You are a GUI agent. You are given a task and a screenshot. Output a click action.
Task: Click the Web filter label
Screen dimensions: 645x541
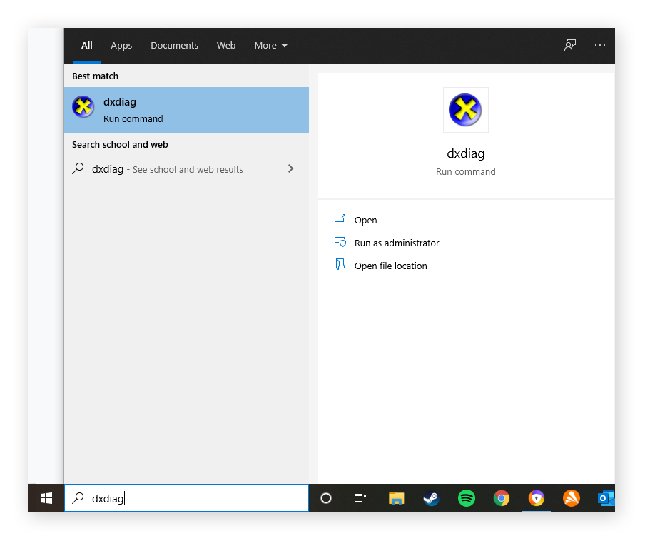(226, 45)
